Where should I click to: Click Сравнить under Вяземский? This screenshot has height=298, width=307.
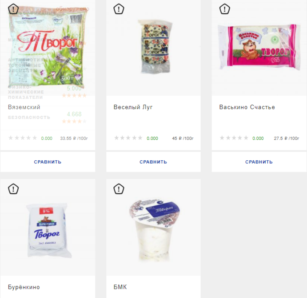(x=48, y=162)
